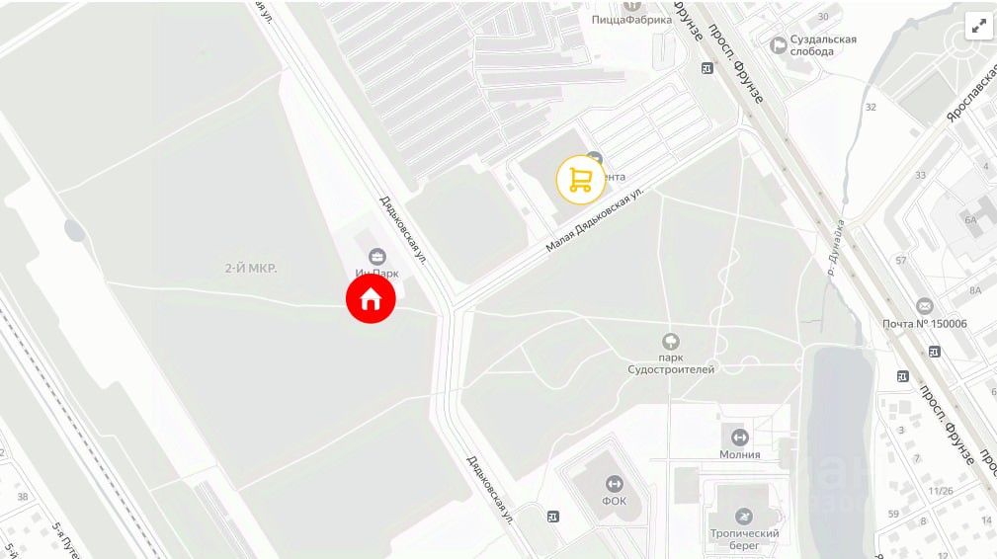997x559 pixels.
Task: Click the ФОК sports center icon
Action: [614, 484]
